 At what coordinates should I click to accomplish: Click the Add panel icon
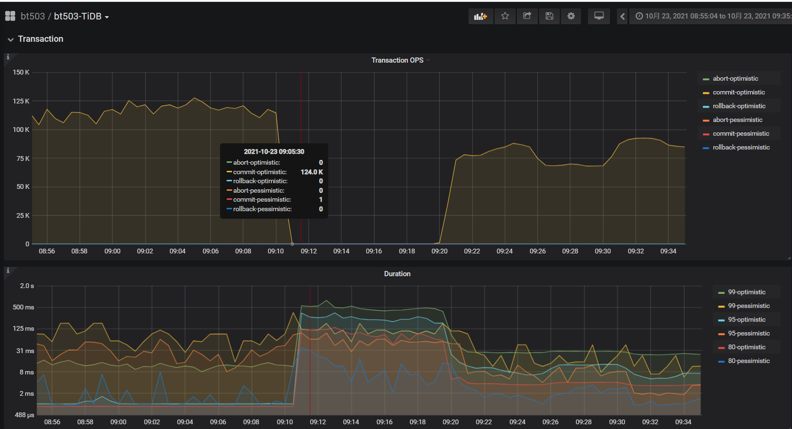click(480, 16)
